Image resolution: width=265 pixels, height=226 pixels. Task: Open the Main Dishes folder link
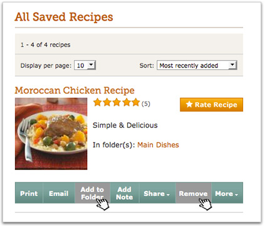(158, 145)
